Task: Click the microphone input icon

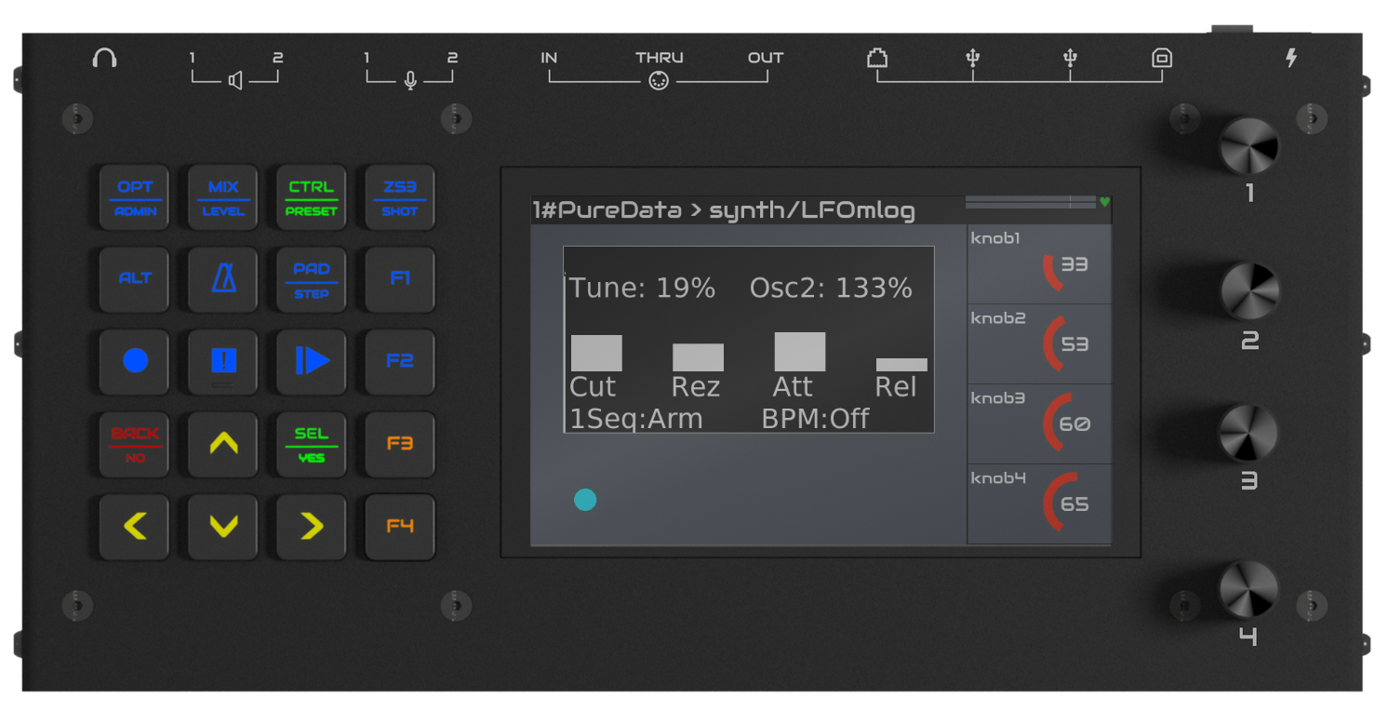Action: click(410, 81)
